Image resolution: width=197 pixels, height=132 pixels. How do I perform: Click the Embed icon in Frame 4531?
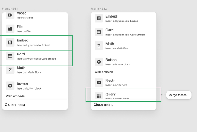[10, 42]
